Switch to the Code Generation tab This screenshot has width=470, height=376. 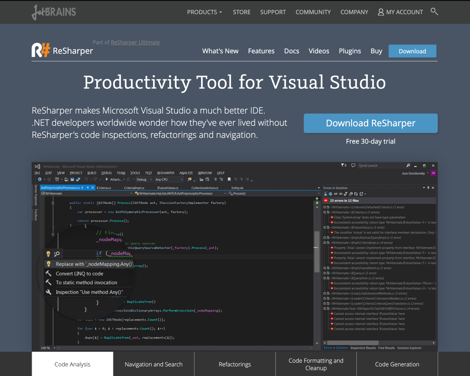click(397, 364)
